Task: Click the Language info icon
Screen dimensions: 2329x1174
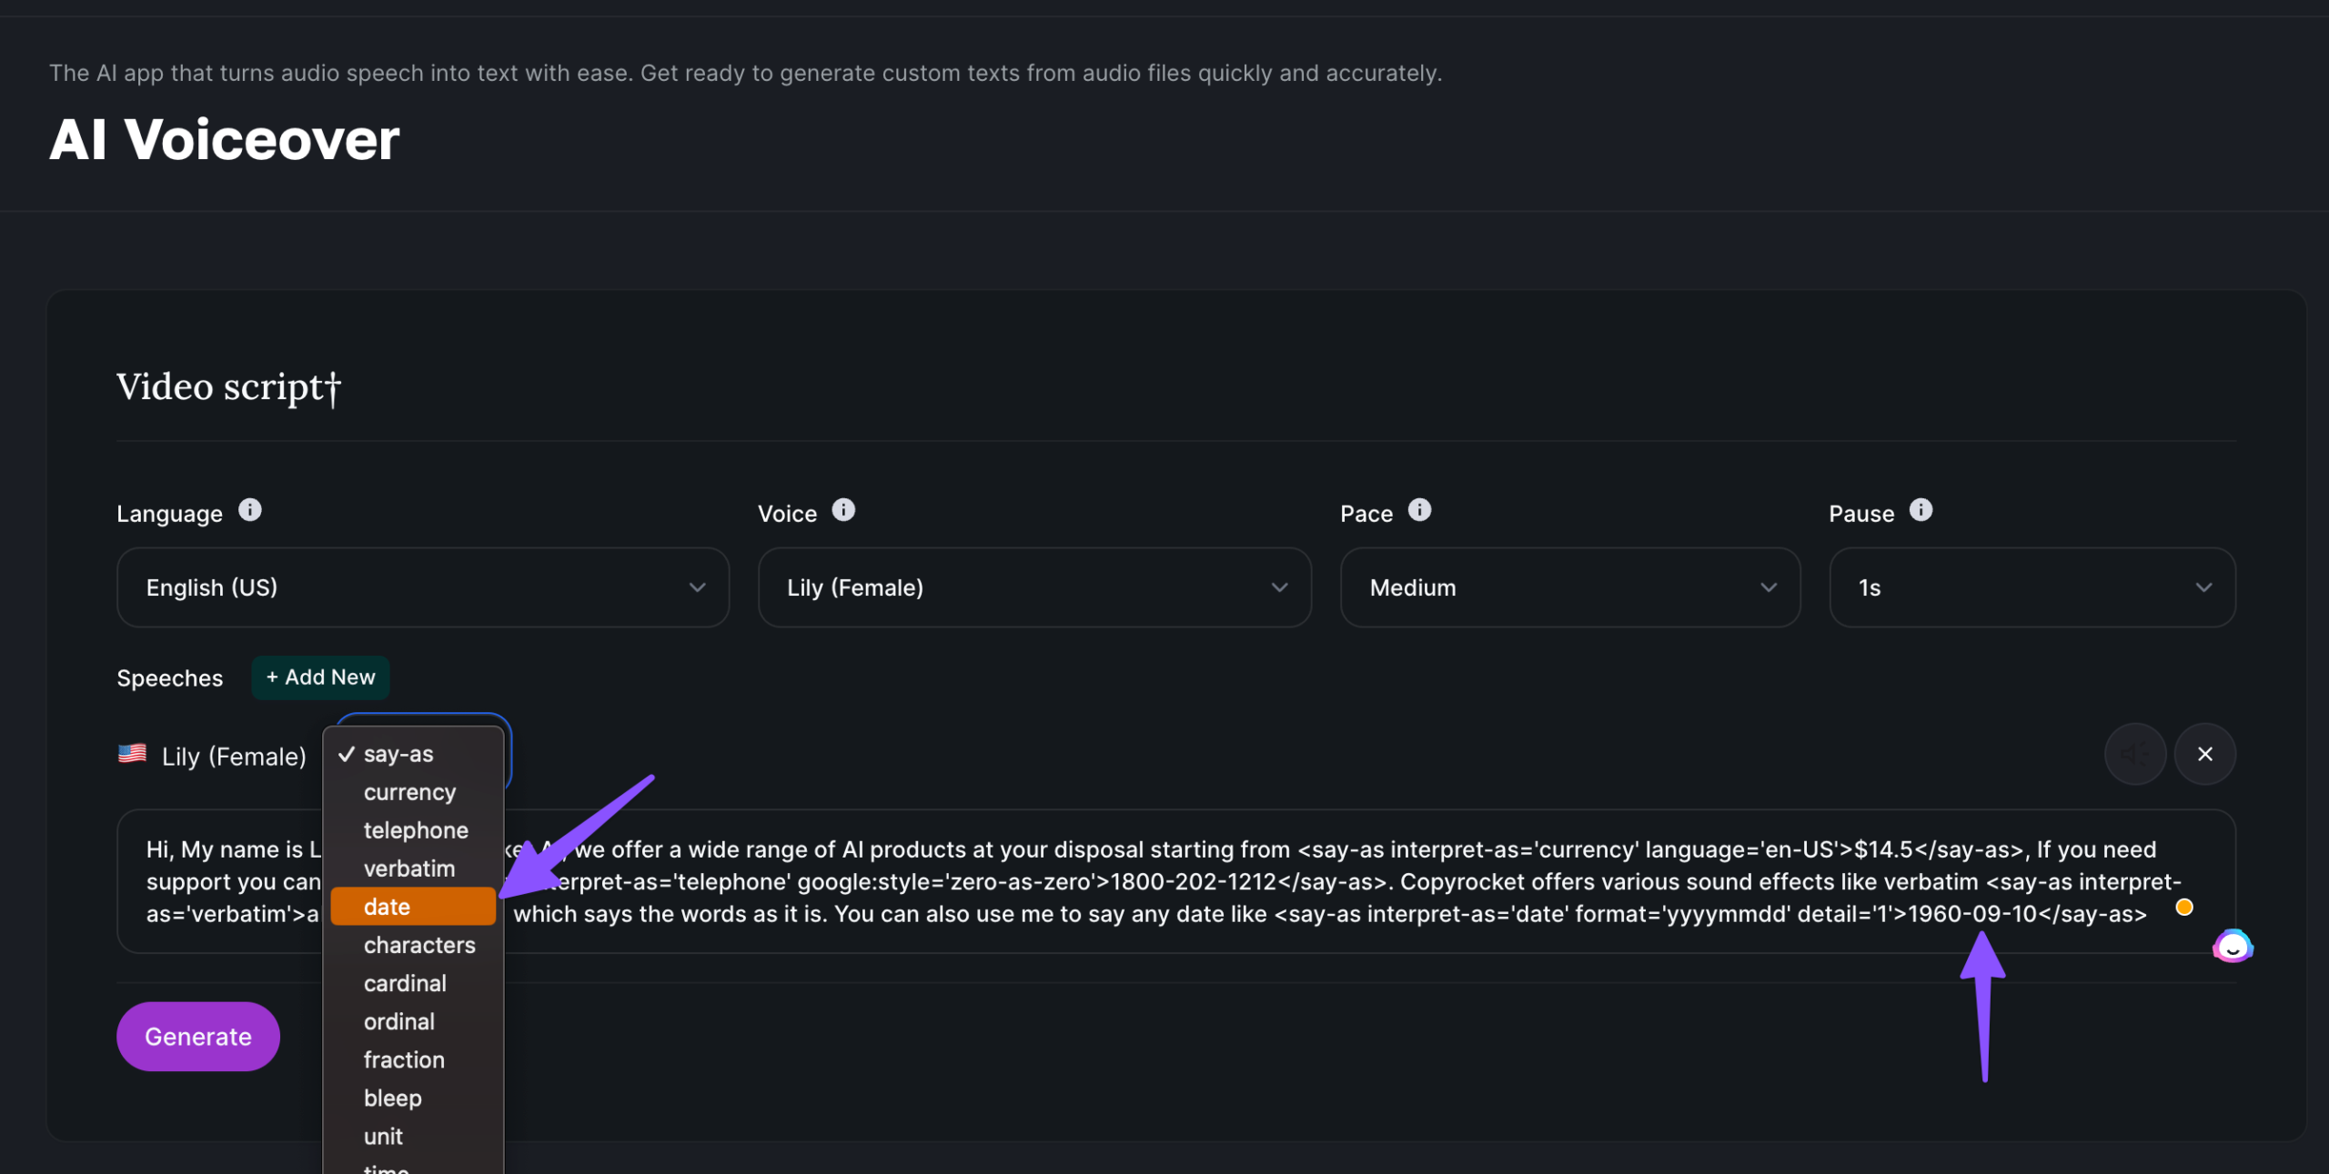Action: pyautogui.click(x=249, y=510)
